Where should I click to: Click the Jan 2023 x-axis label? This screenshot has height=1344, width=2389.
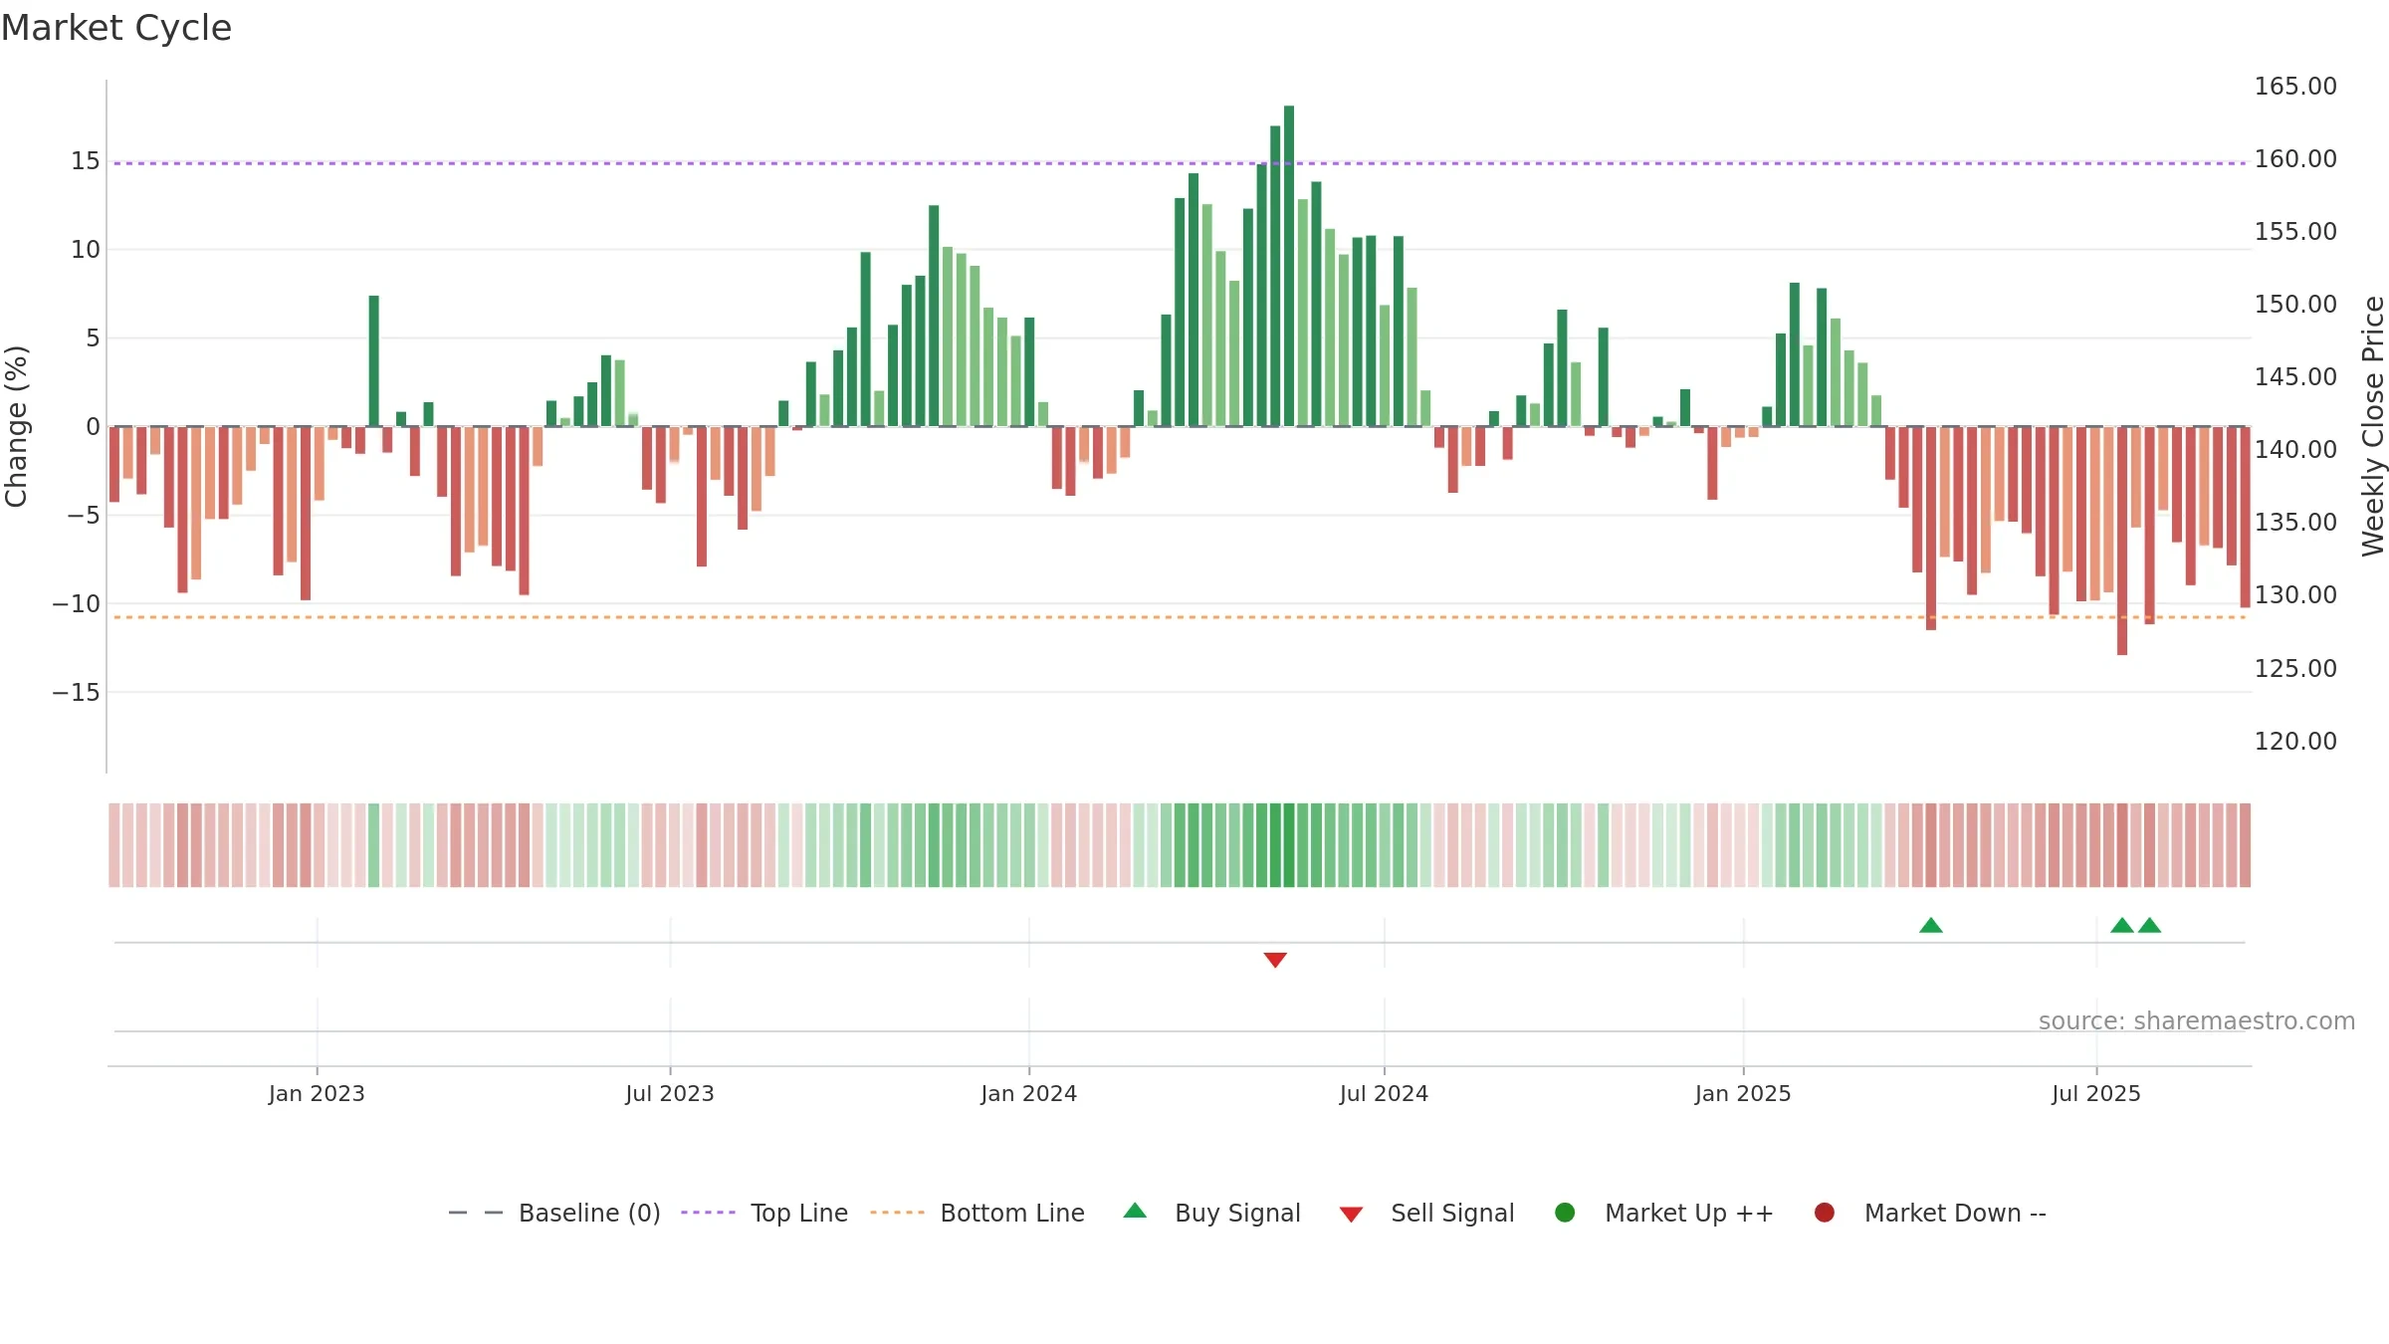pos(317,1093)
